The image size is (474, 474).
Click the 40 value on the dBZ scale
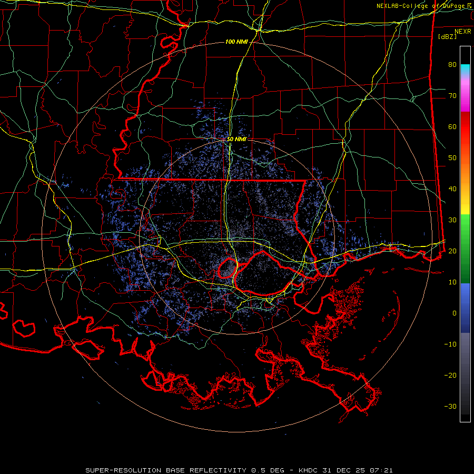(452, 189)
